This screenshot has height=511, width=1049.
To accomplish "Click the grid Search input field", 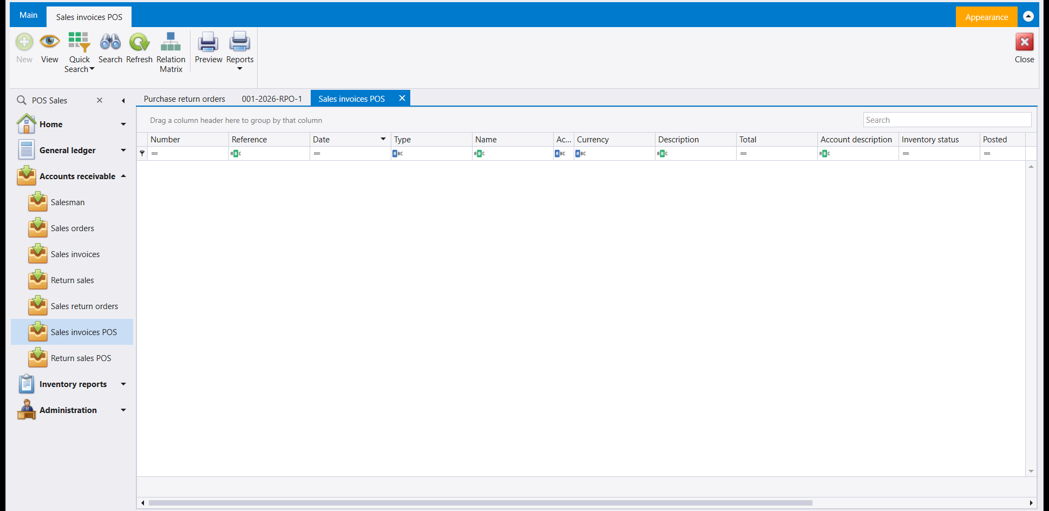I will (947, 120).
